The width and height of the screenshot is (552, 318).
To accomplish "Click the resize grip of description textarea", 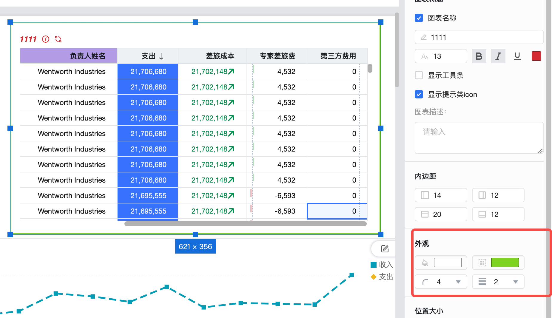I will tap(540, 151).
